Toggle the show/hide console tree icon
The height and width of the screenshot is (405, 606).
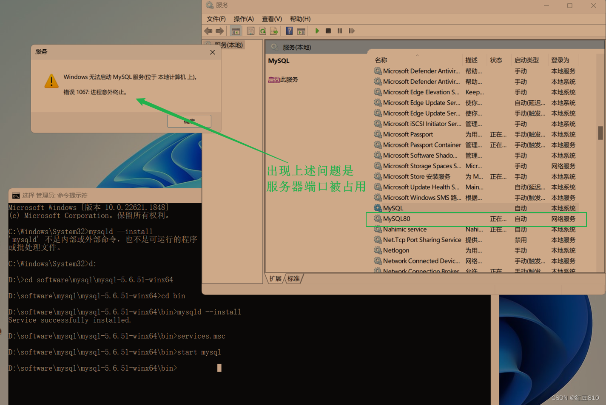(x=236, y=31)
